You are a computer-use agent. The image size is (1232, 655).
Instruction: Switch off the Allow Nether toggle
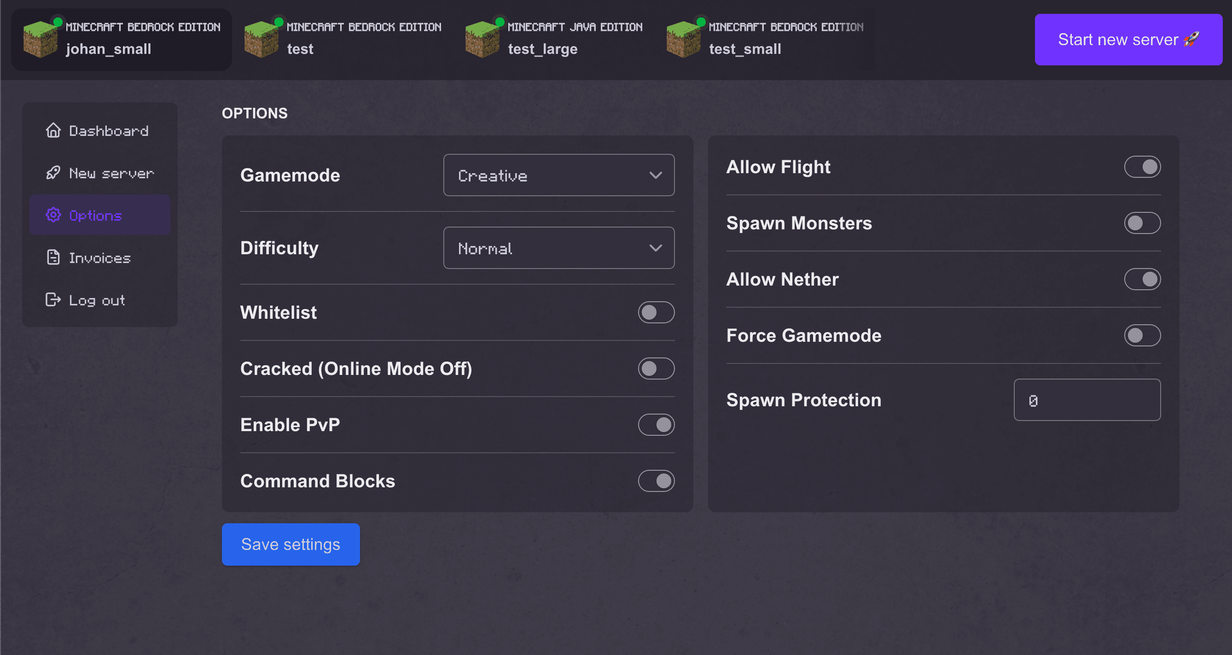[1142, 280]
